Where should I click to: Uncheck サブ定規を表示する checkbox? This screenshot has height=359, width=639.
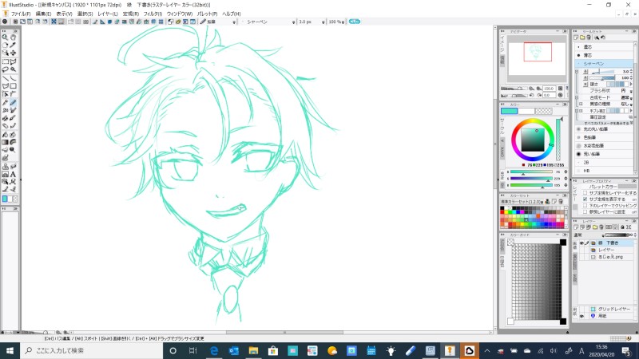point(585,199)
